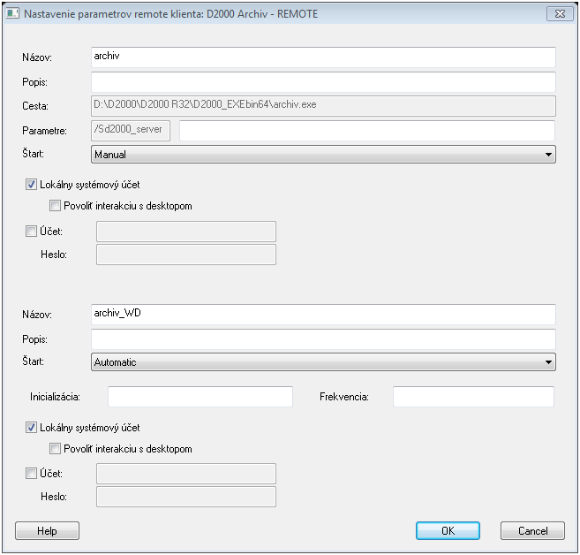Enable Povoliť interakciu s desktopom for archiv service

click(x=56, y=206)
